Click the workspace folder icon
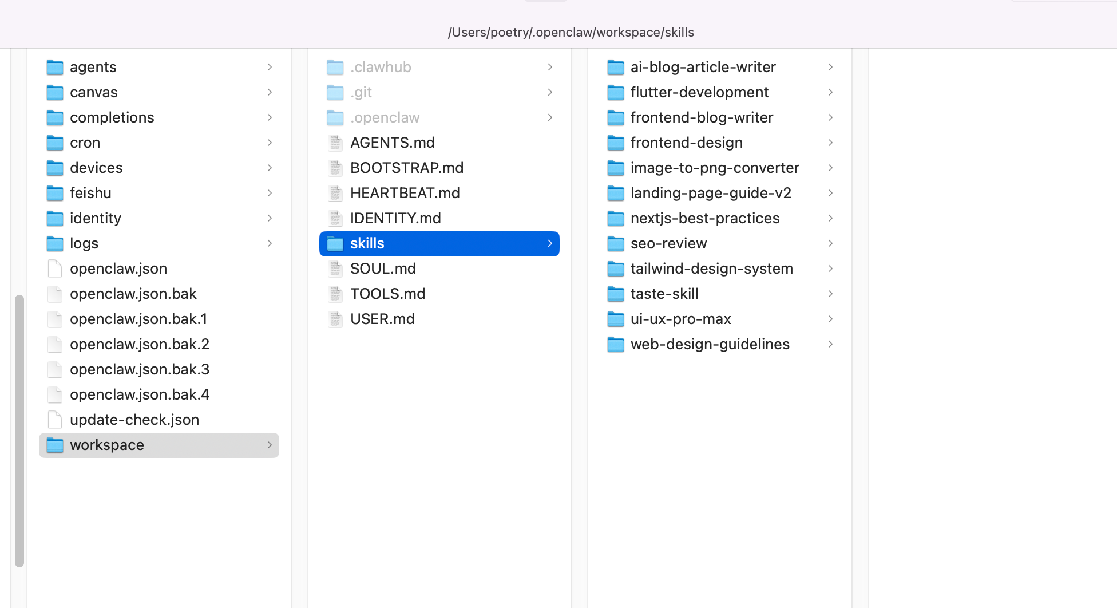The width and height of the screenshot is (1117, 608). pyautogui.click(x=55, y=445)
